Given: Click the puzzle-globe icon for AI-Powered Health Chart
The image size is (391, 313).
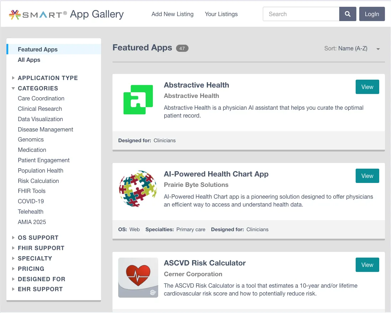Looking at the screenshot, I should coord(138,189).
